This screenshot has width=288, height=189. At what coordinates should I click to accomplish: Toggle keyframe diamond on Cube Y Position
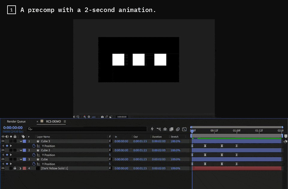coord(7,164)
